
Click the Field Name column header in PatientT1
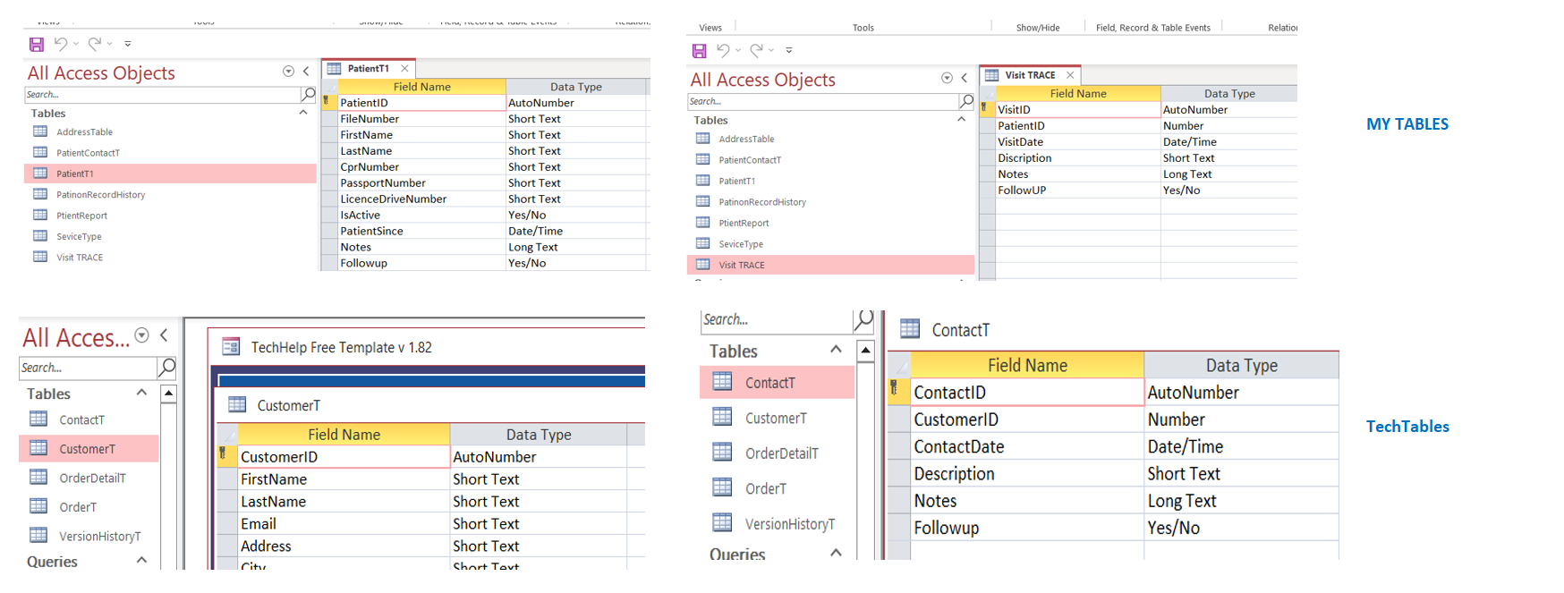point(421,87)
